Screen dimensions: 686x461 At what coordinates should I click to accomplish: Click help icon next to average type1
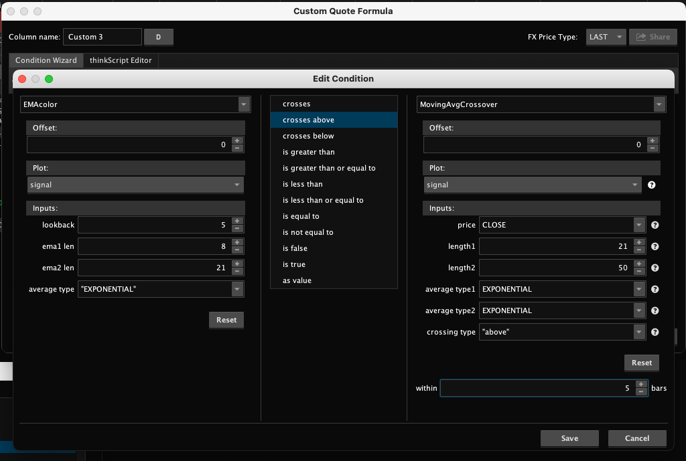pyautogui.click(x=655, y=290)
